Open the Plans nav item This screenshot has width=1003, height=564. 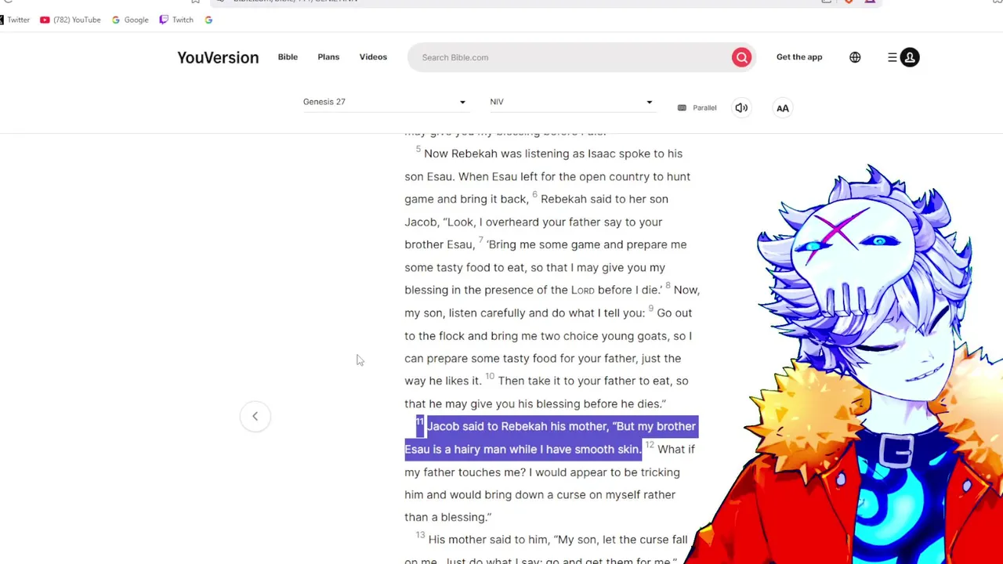coord(328,56)
